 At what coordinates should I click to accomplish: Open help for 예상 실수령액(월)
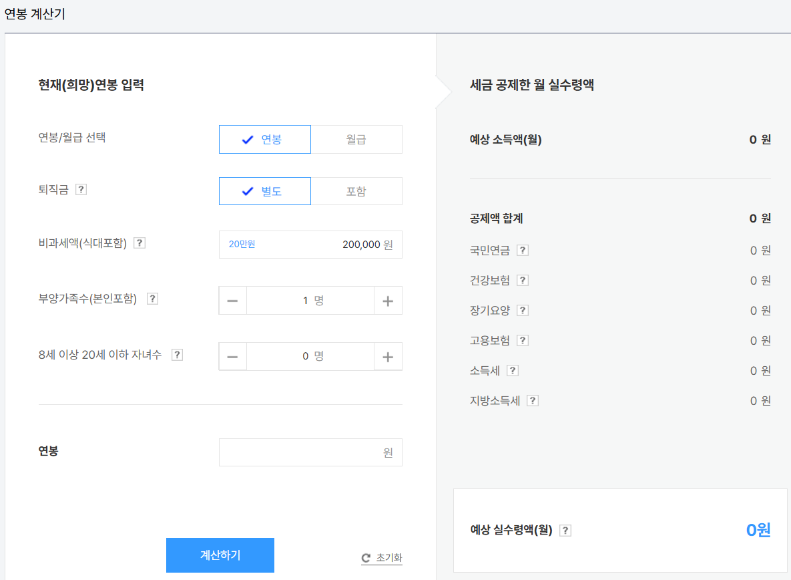(x=565, y=529)
